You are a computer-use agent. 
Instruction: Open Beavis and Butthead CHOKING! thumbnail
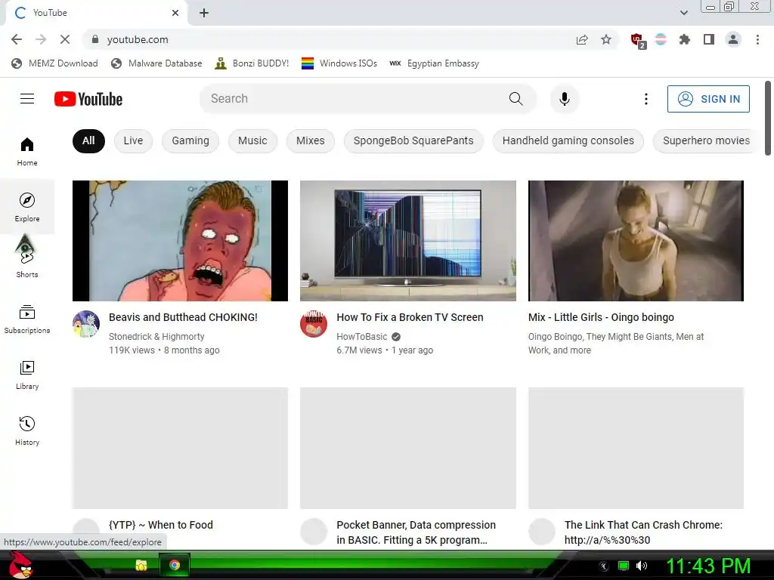(x=180, y=241)
